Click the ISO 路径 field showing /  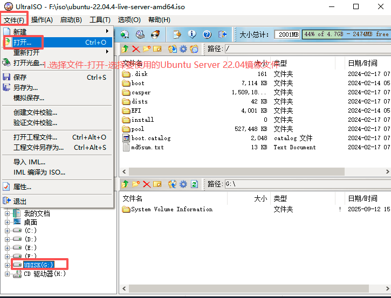tap(308, 49)
